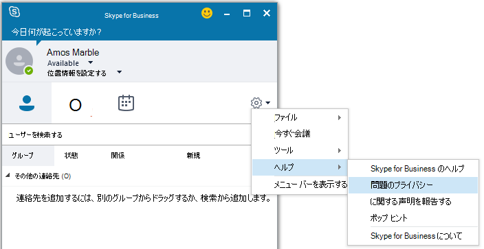484x249 pixels.
Task: Click the ユーザーを検索する search box
Action: coord(126,135)
